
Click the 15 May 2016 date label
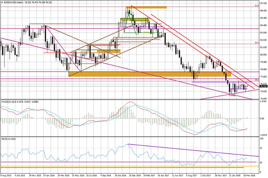point(78,175)
